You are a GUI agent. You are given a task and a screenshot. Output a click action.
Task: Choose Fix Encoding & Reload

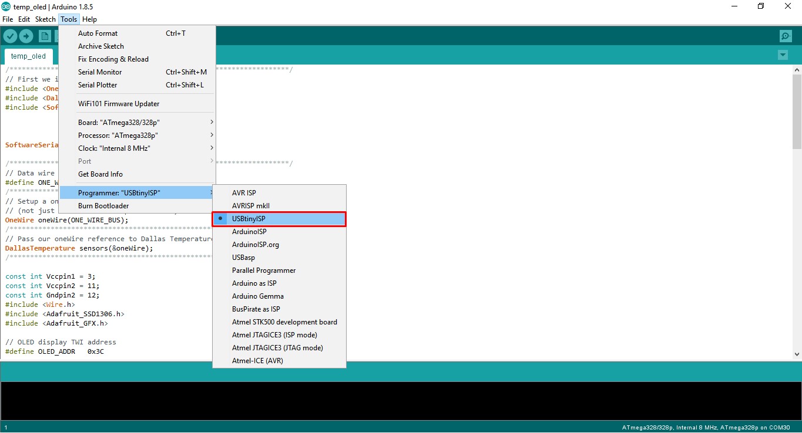137,59
